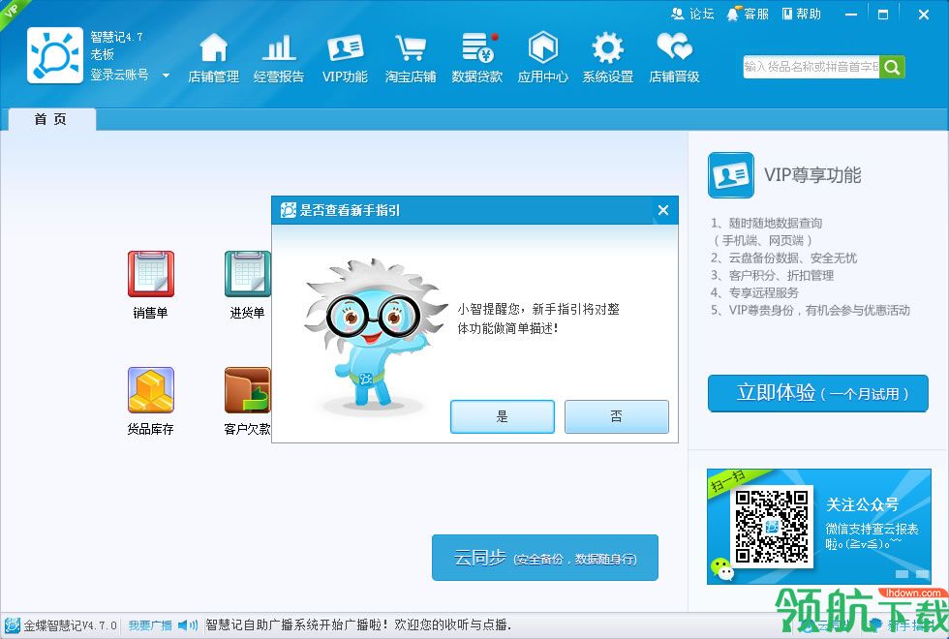The height and width of the screenshot is (639, 949).
Task: Click 我要广播 link in status bar
Action: coord(150,625)
